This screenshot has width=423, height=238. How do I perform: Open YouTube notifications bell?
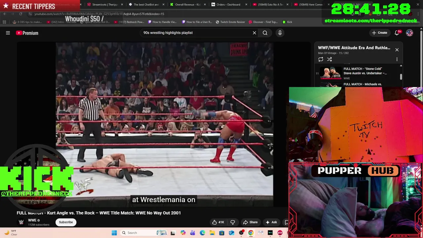click(x=397, y=33)
